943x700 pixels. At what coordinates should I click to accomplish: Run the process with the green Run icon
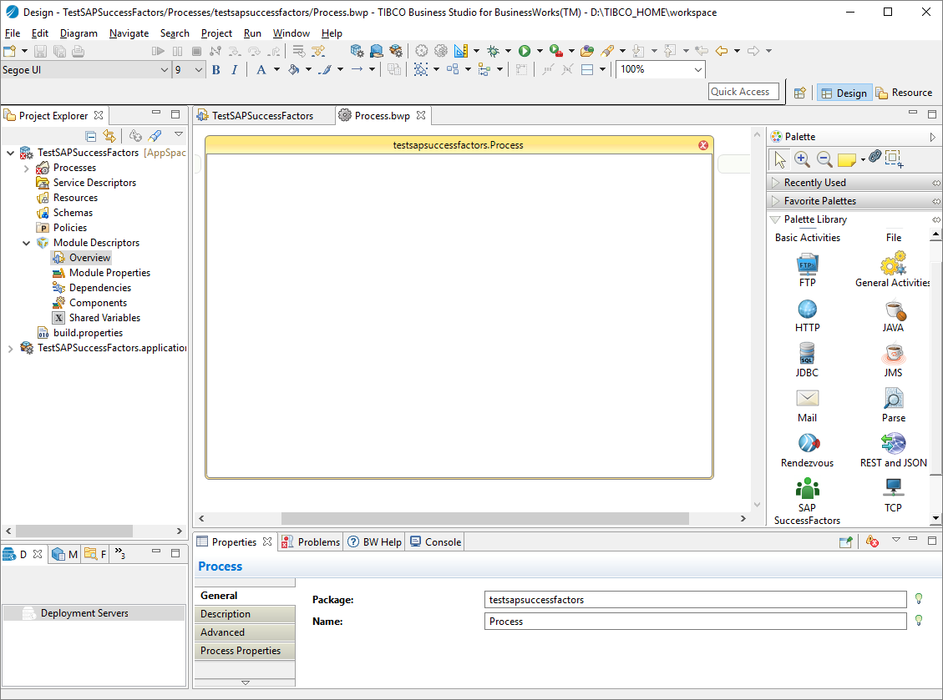[x=524, y=50]
